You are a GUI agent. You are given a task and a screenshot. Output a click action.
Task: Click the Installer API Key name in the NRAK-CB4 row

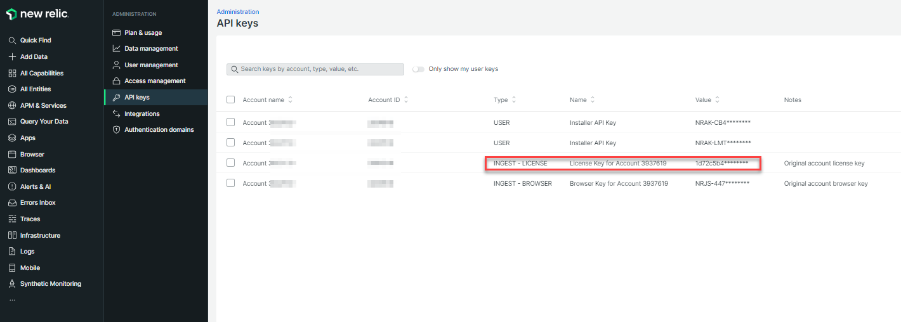593,123
